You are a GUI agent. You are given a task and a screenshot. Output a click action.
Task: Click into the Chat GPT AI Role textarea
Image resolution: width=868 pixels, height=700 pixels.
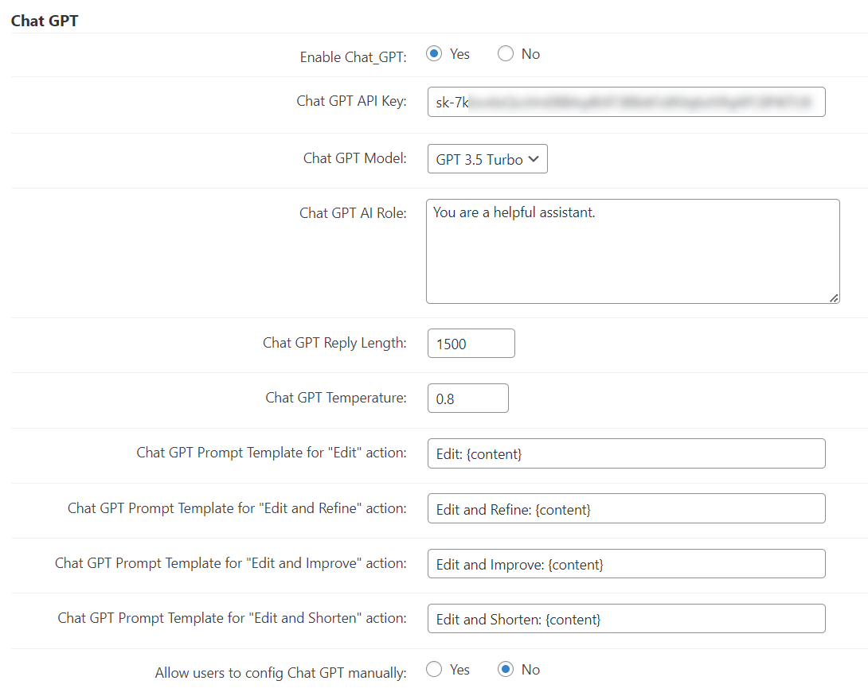point(633,251)
